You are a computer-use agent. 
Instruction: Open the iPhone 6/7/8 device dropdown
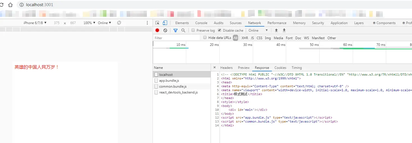point(35,23)
